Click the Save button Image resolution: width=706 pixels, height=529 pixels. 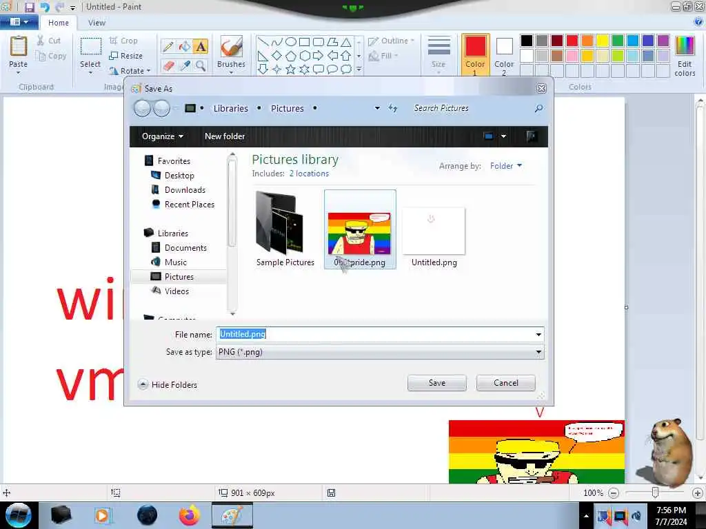click(x=436, y=383)
